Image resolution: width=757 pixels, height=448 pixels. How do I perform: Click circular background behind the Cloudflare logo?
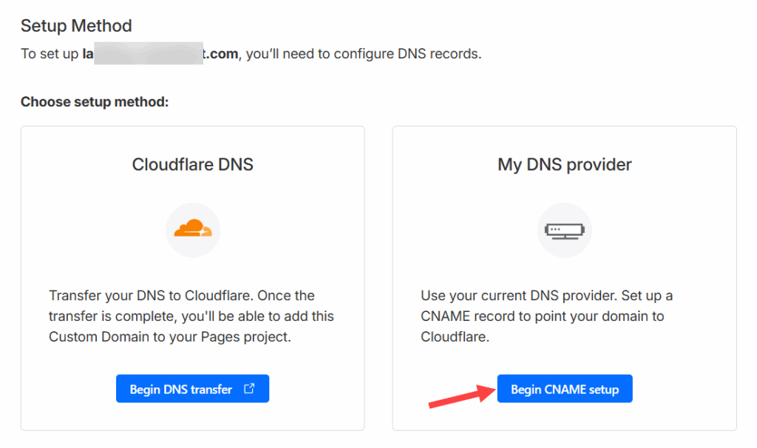tap(177, 242)
